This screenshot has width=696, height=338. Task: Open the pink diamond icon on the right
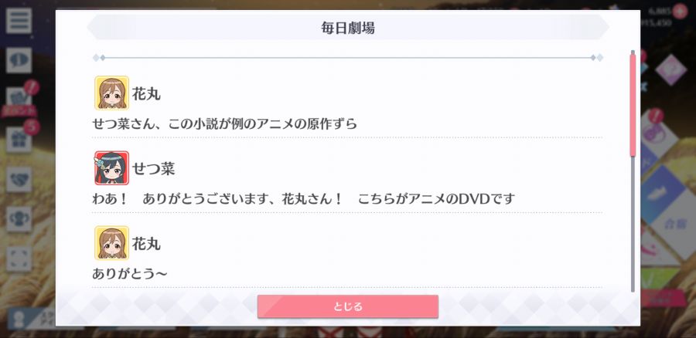point(670,69)
